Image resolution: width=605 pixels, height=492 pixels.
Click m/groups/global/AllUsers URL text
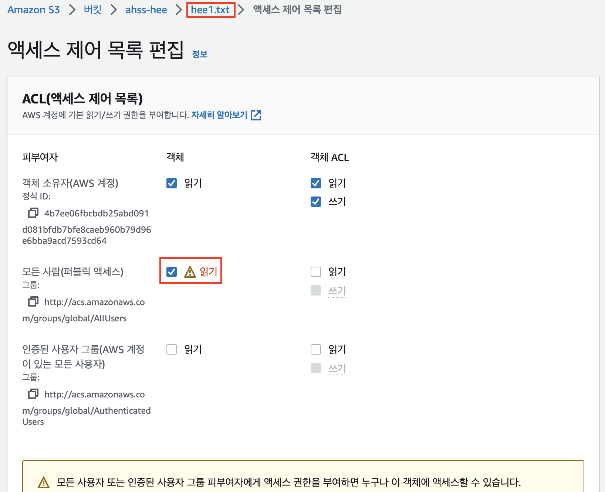point(74,318)
